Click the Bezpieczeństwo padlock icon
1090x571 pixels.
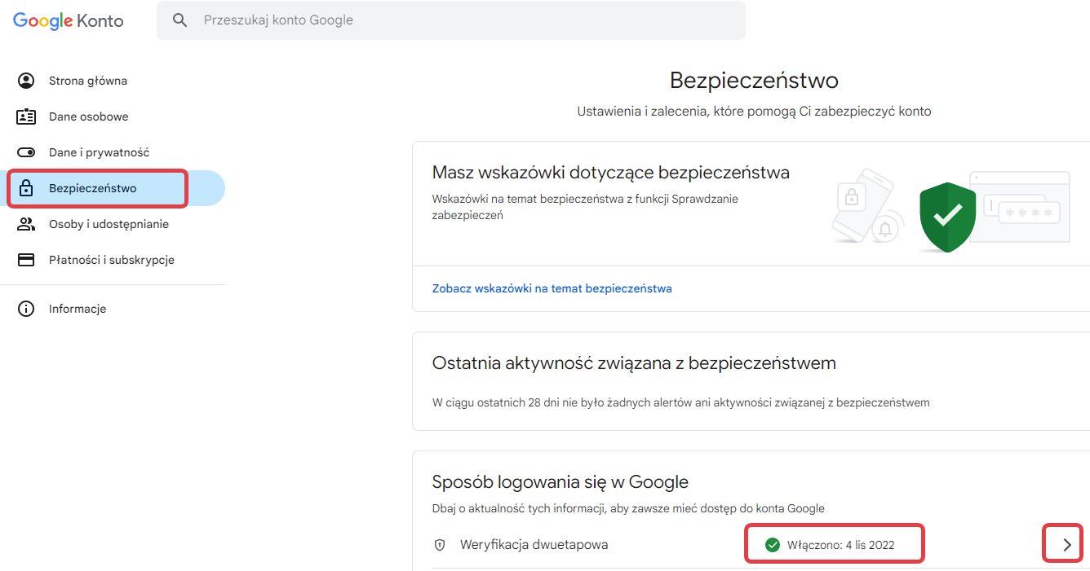tap(26, 188)
